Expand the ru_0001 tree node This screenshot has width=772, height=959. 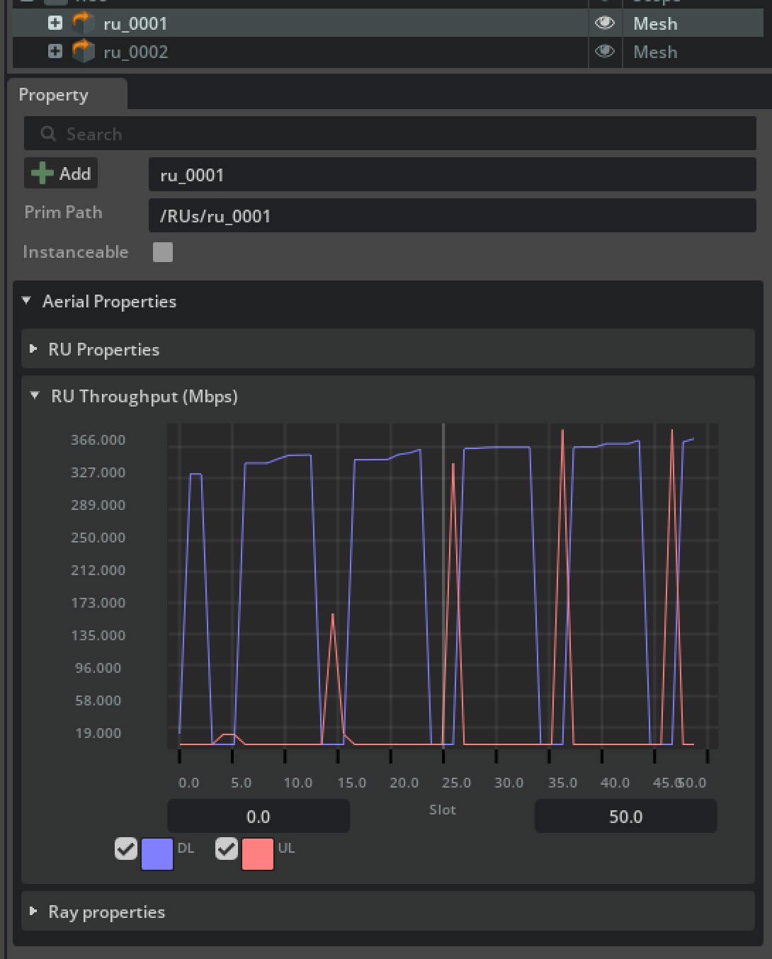pos(55,23)
